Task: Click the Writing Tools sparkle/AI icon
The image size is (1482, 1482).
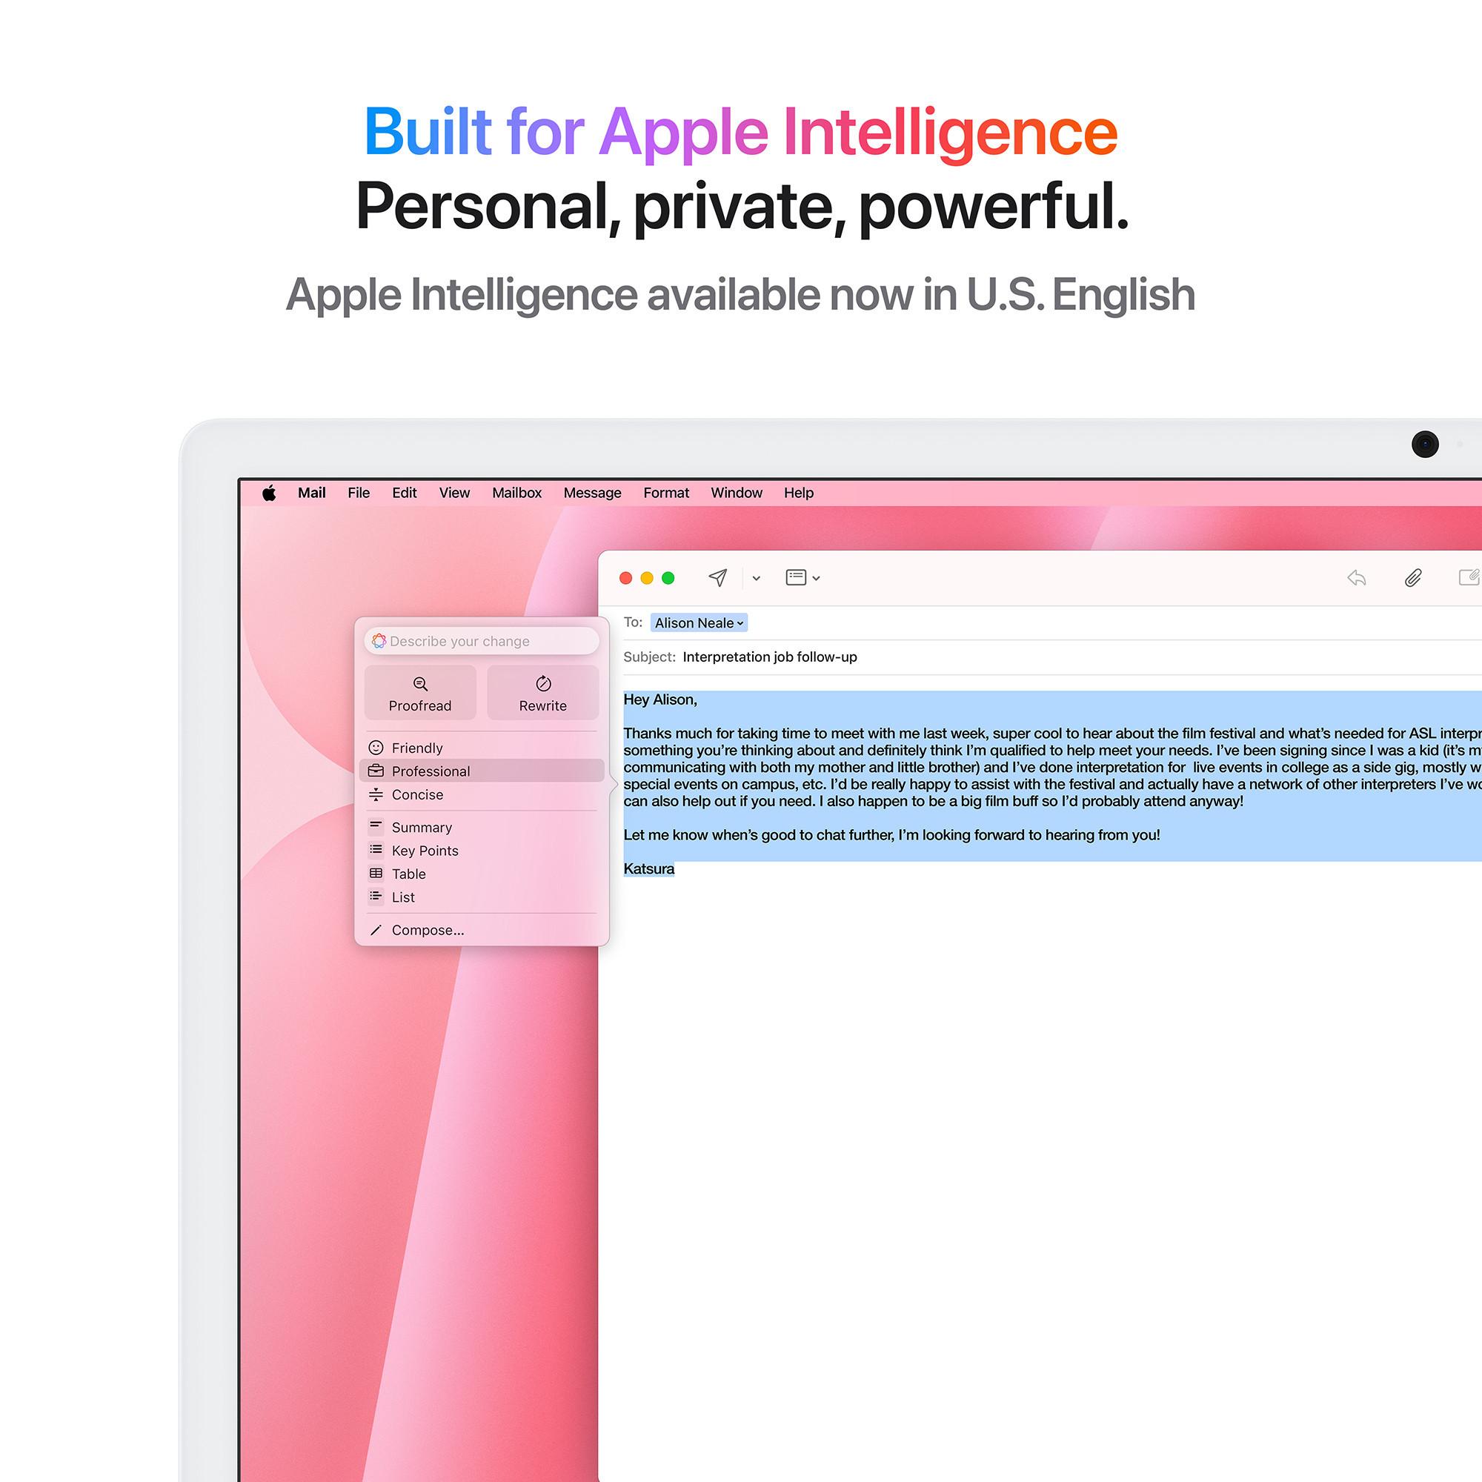Action: coord(377,640)
